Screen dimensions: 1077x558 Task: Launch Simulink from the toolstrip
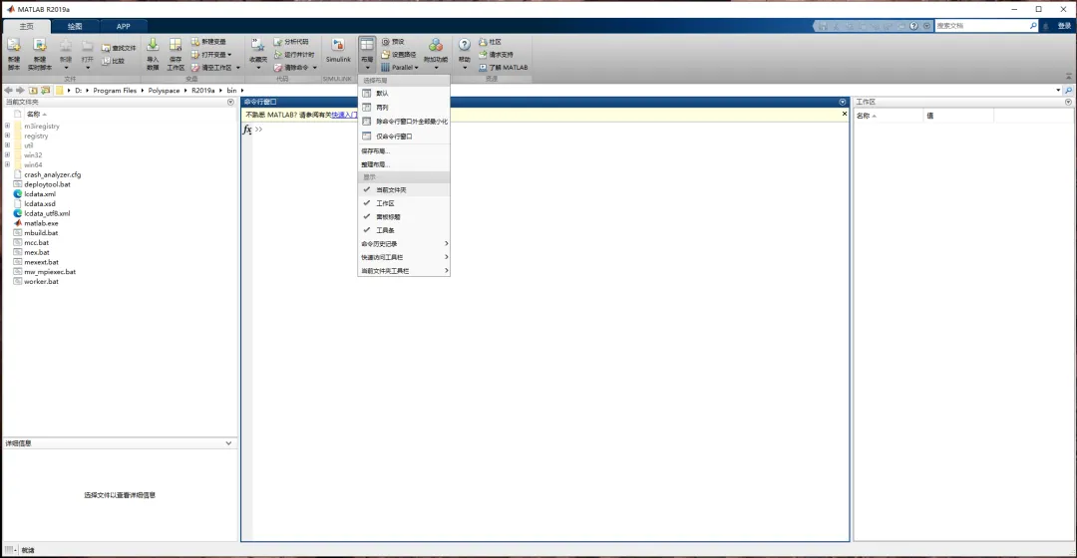[x=338, y=51]
